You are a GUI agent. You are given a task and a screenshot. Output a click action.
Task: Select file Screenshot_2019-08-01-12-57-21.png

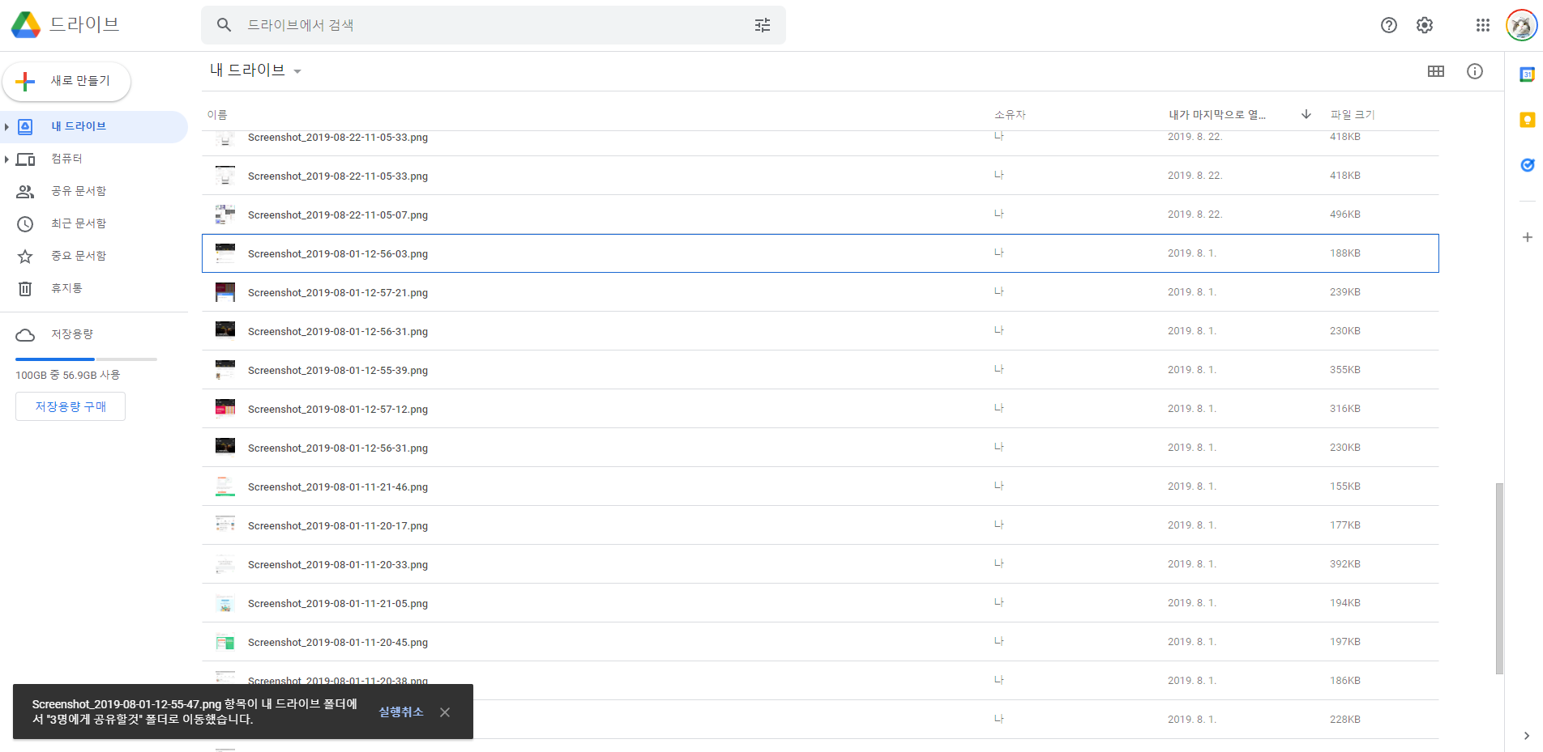[x=820, y=292]
